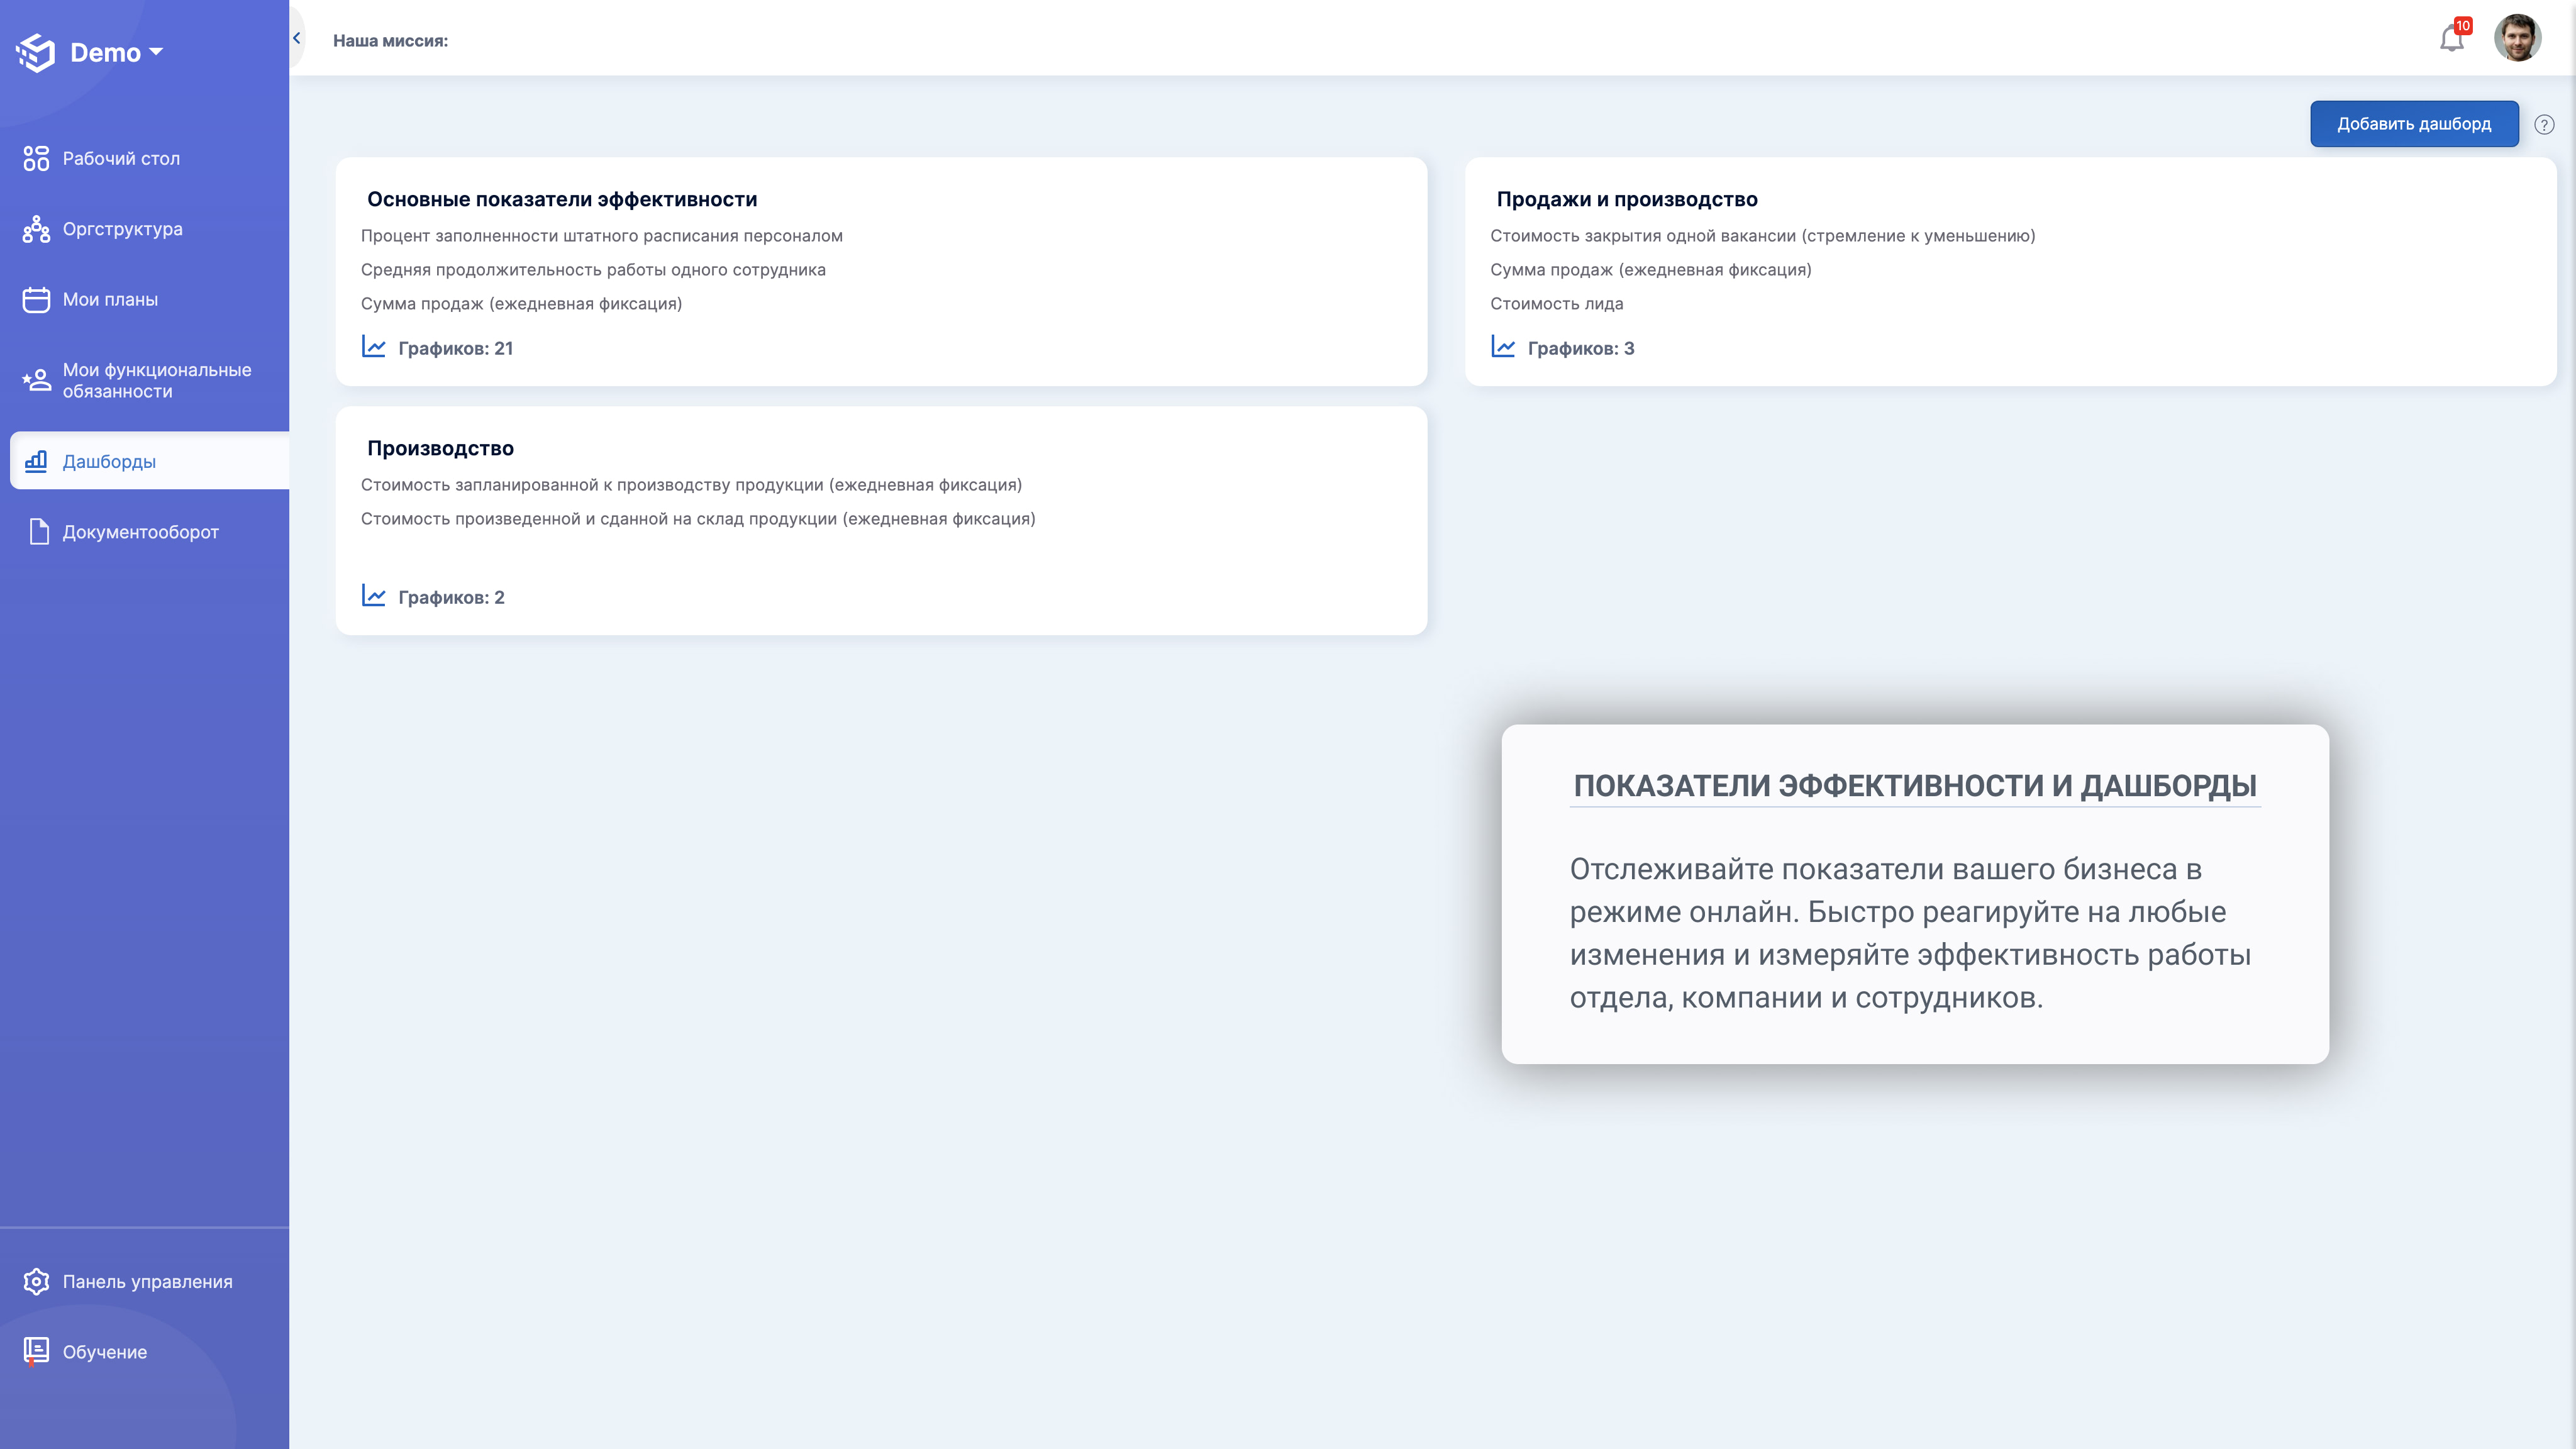Click Стоимость произведенной и сданной на склад
The image size is (2576, 1449).
[x=698, y=519]
